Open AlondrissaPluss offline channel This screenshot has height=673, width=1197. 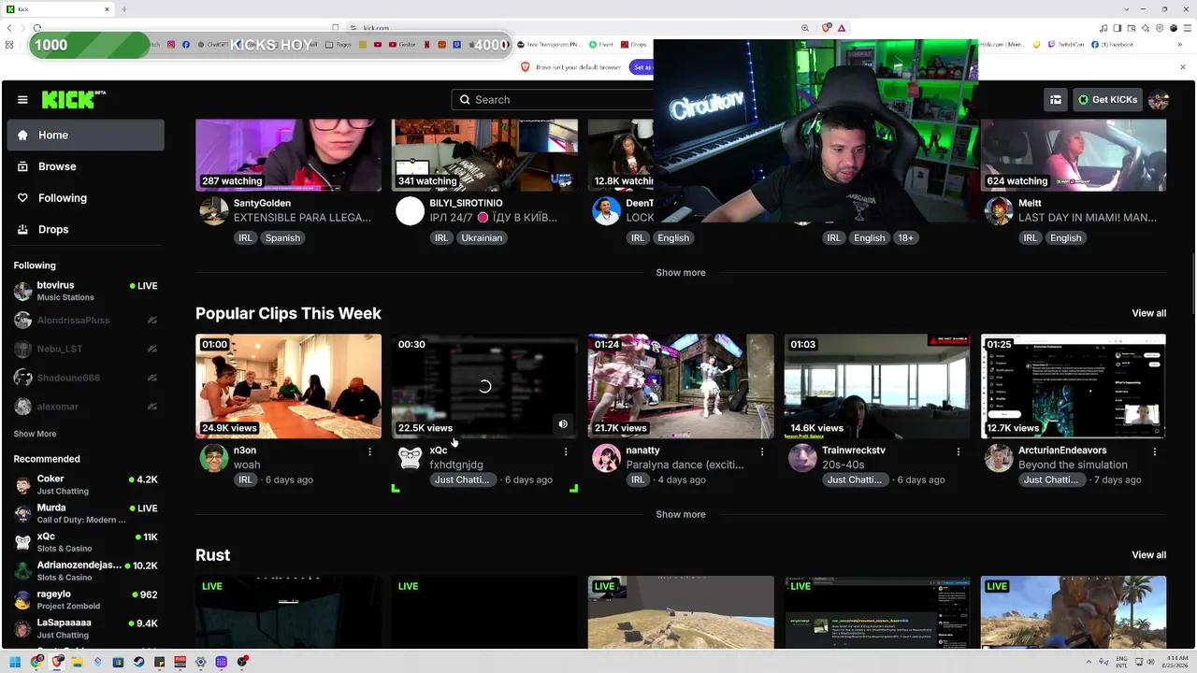86,320
